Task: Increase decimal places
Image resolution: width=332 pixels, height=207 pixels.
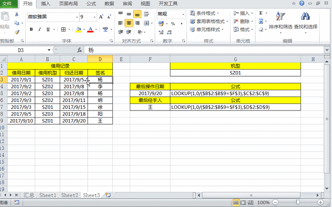Action: (x=161, y=32)
